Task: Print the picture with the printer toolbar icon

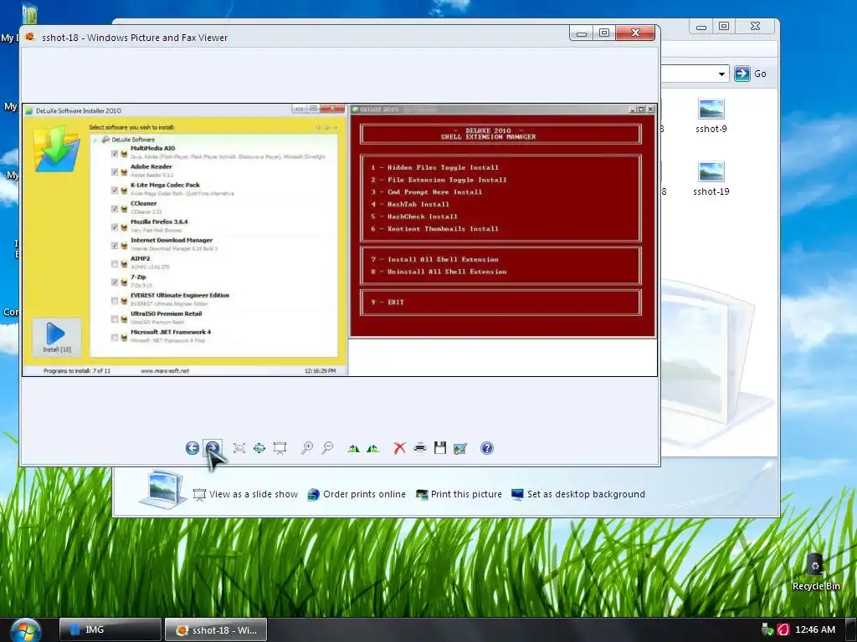Action: (420, 448)
